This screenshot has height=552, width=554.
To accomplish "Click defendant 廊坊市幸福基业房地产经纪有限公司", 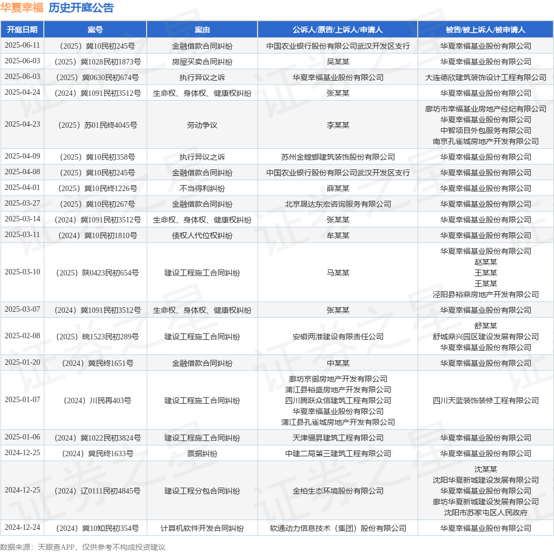I will click(485, 109).
